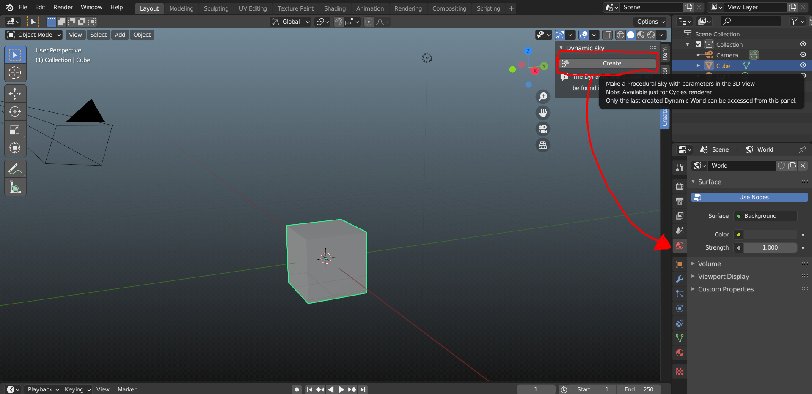
Task: Open the File menu
Action: (x=23, y=7)
